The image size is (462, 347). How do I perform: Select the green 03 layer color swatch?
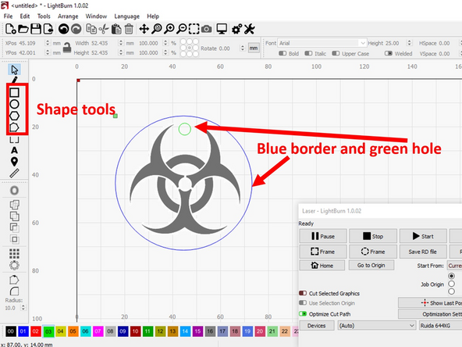(x=48, y=331)
